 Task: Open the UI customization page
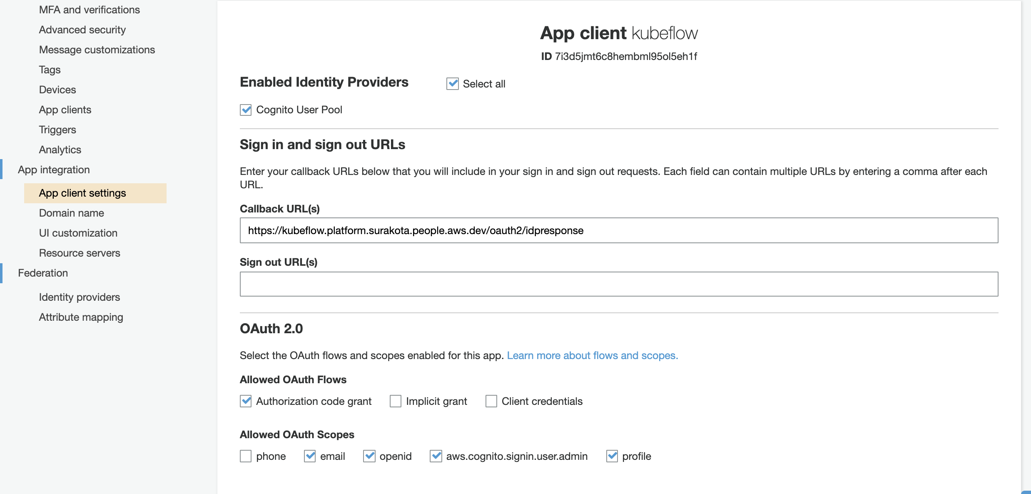(78, 233)
